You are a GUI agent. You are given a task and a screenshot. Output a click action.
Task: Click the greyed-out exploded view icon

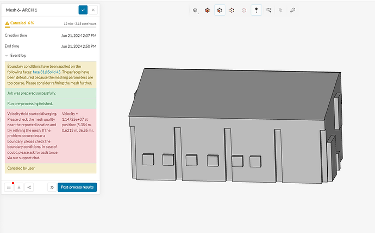point(280,10)
